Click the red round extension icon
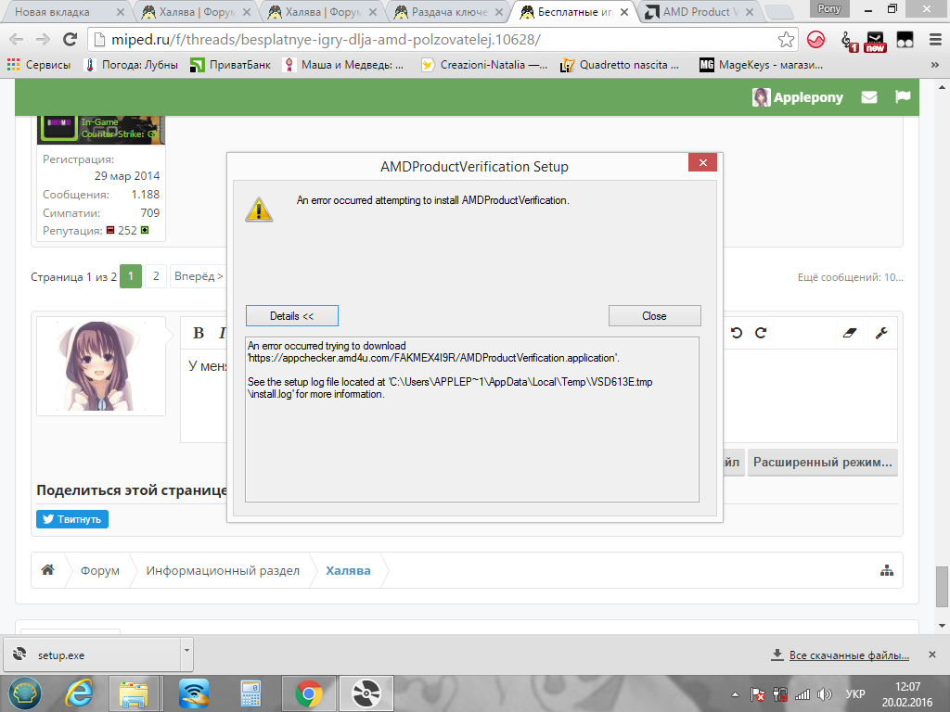The height and width of the screenshot is (712, 950). click(x=816, y=40)
